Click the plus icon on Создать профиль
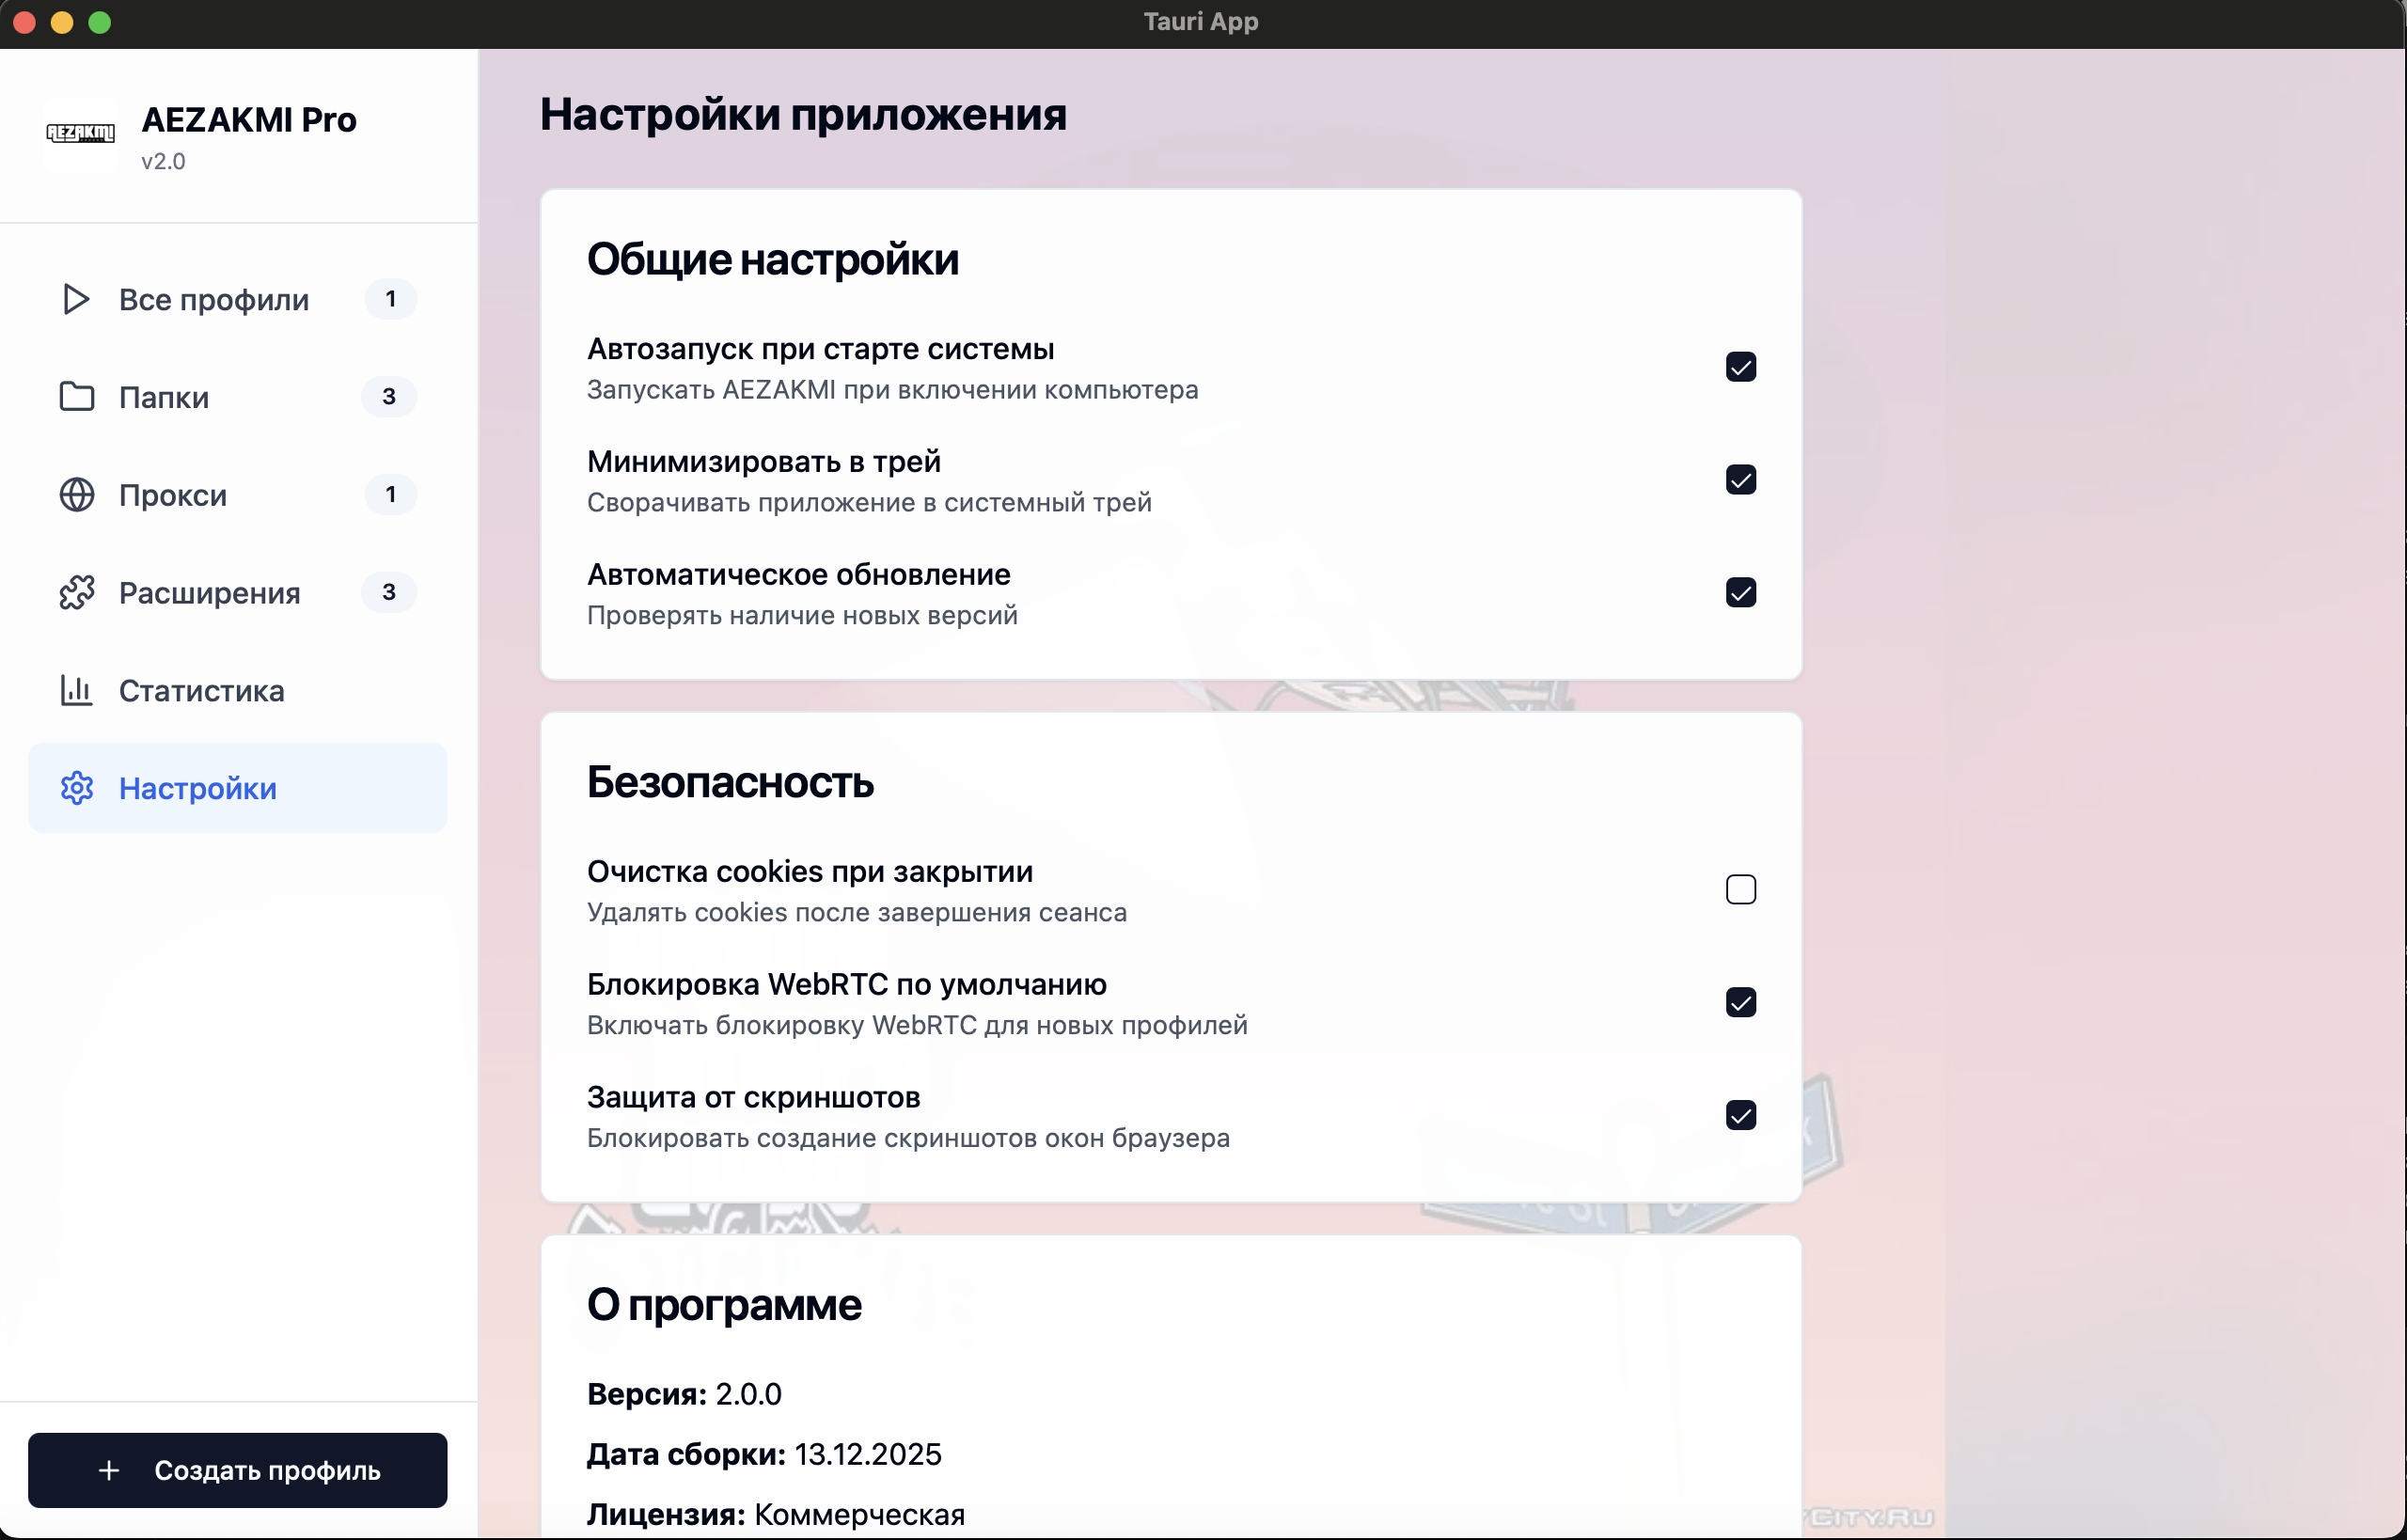 click(x=108, y=1470)
